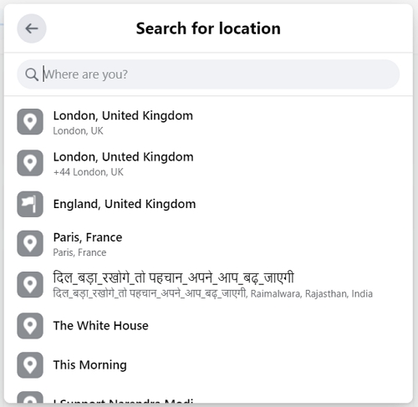
Task: Select 'This Morning' location
Action: pyautogui.click(x=208, y=365)
